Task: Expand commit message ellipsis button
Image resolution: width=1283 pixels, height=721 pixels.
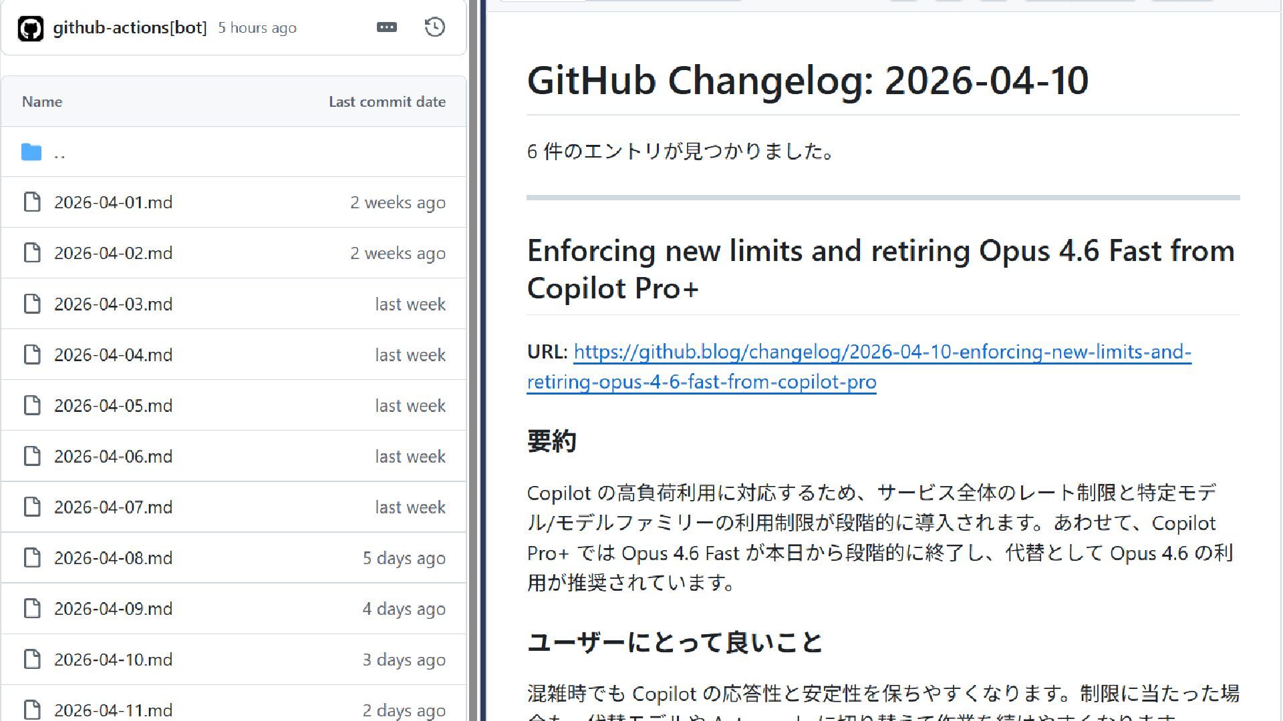Action: 386,27
